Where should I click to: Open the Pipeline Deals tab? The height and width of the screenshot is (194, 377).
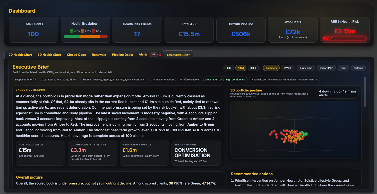pos(122,55)
